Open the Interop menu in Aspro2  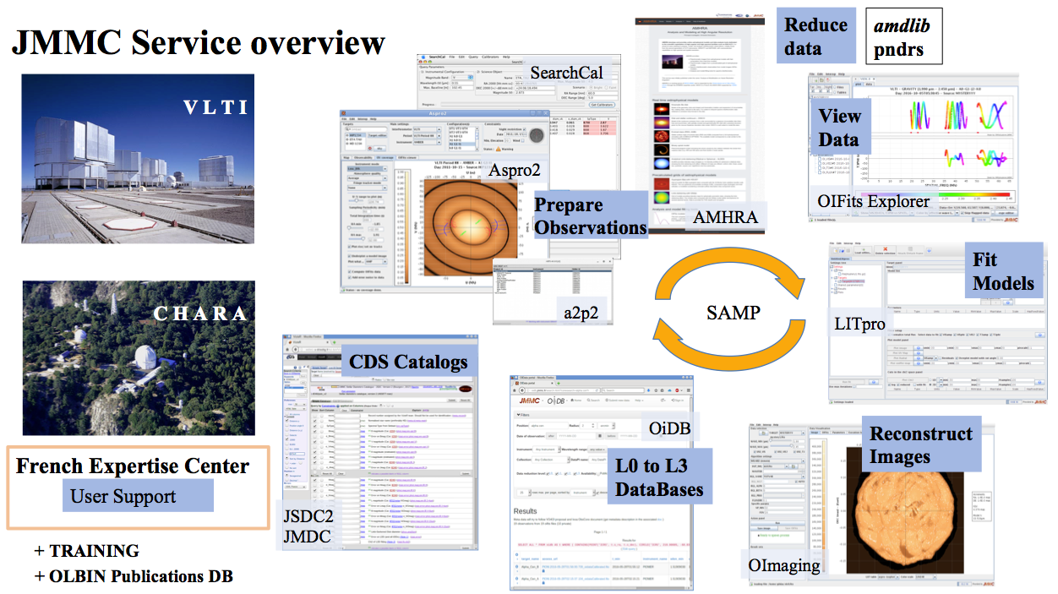click(363, 119)
